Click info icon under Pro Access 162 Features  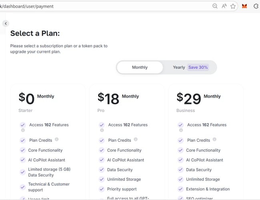(x=102, y=130)
